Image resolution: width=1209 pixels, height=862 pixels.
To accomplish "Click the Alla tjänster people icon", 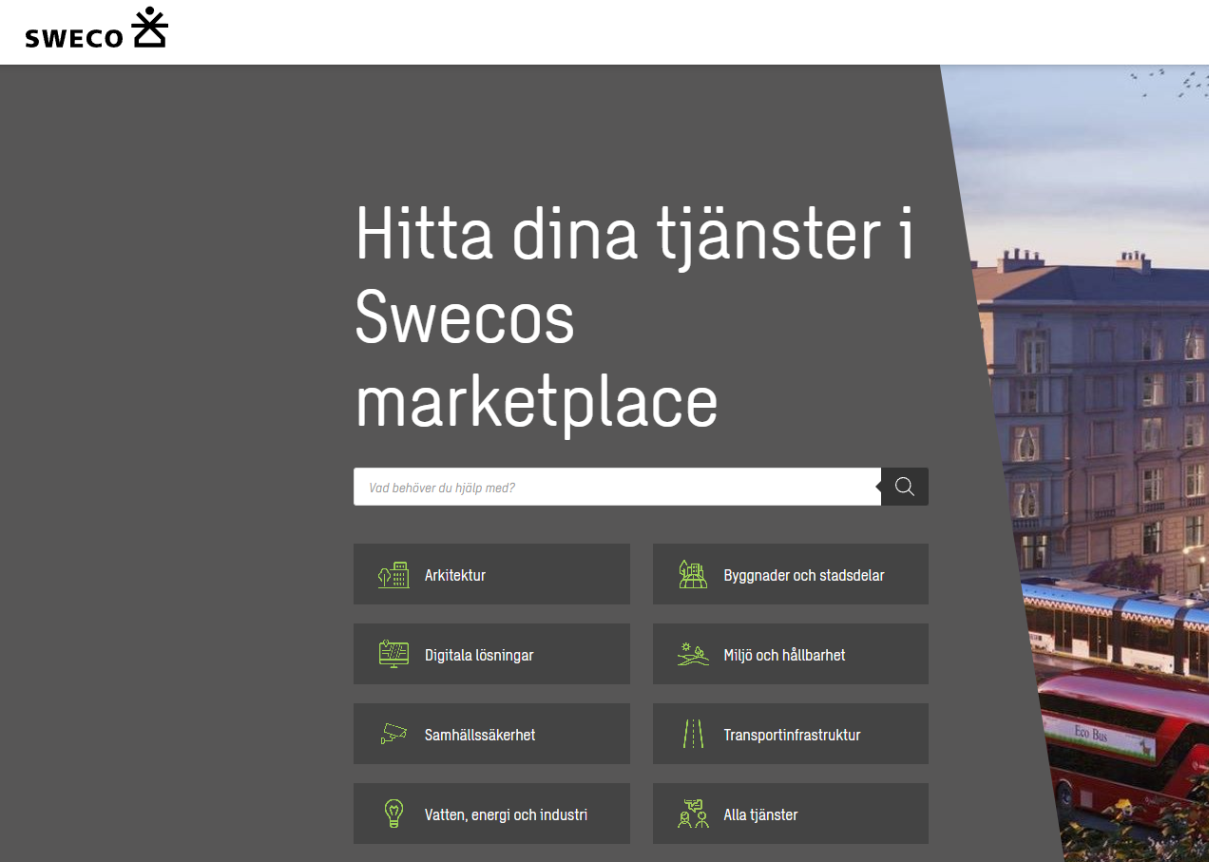I will (x=693, y=814).
